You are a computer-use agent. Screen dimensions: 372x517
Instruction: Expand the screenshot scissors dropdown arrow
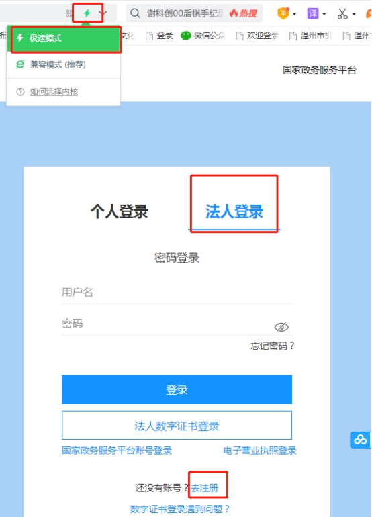point(354,14)
